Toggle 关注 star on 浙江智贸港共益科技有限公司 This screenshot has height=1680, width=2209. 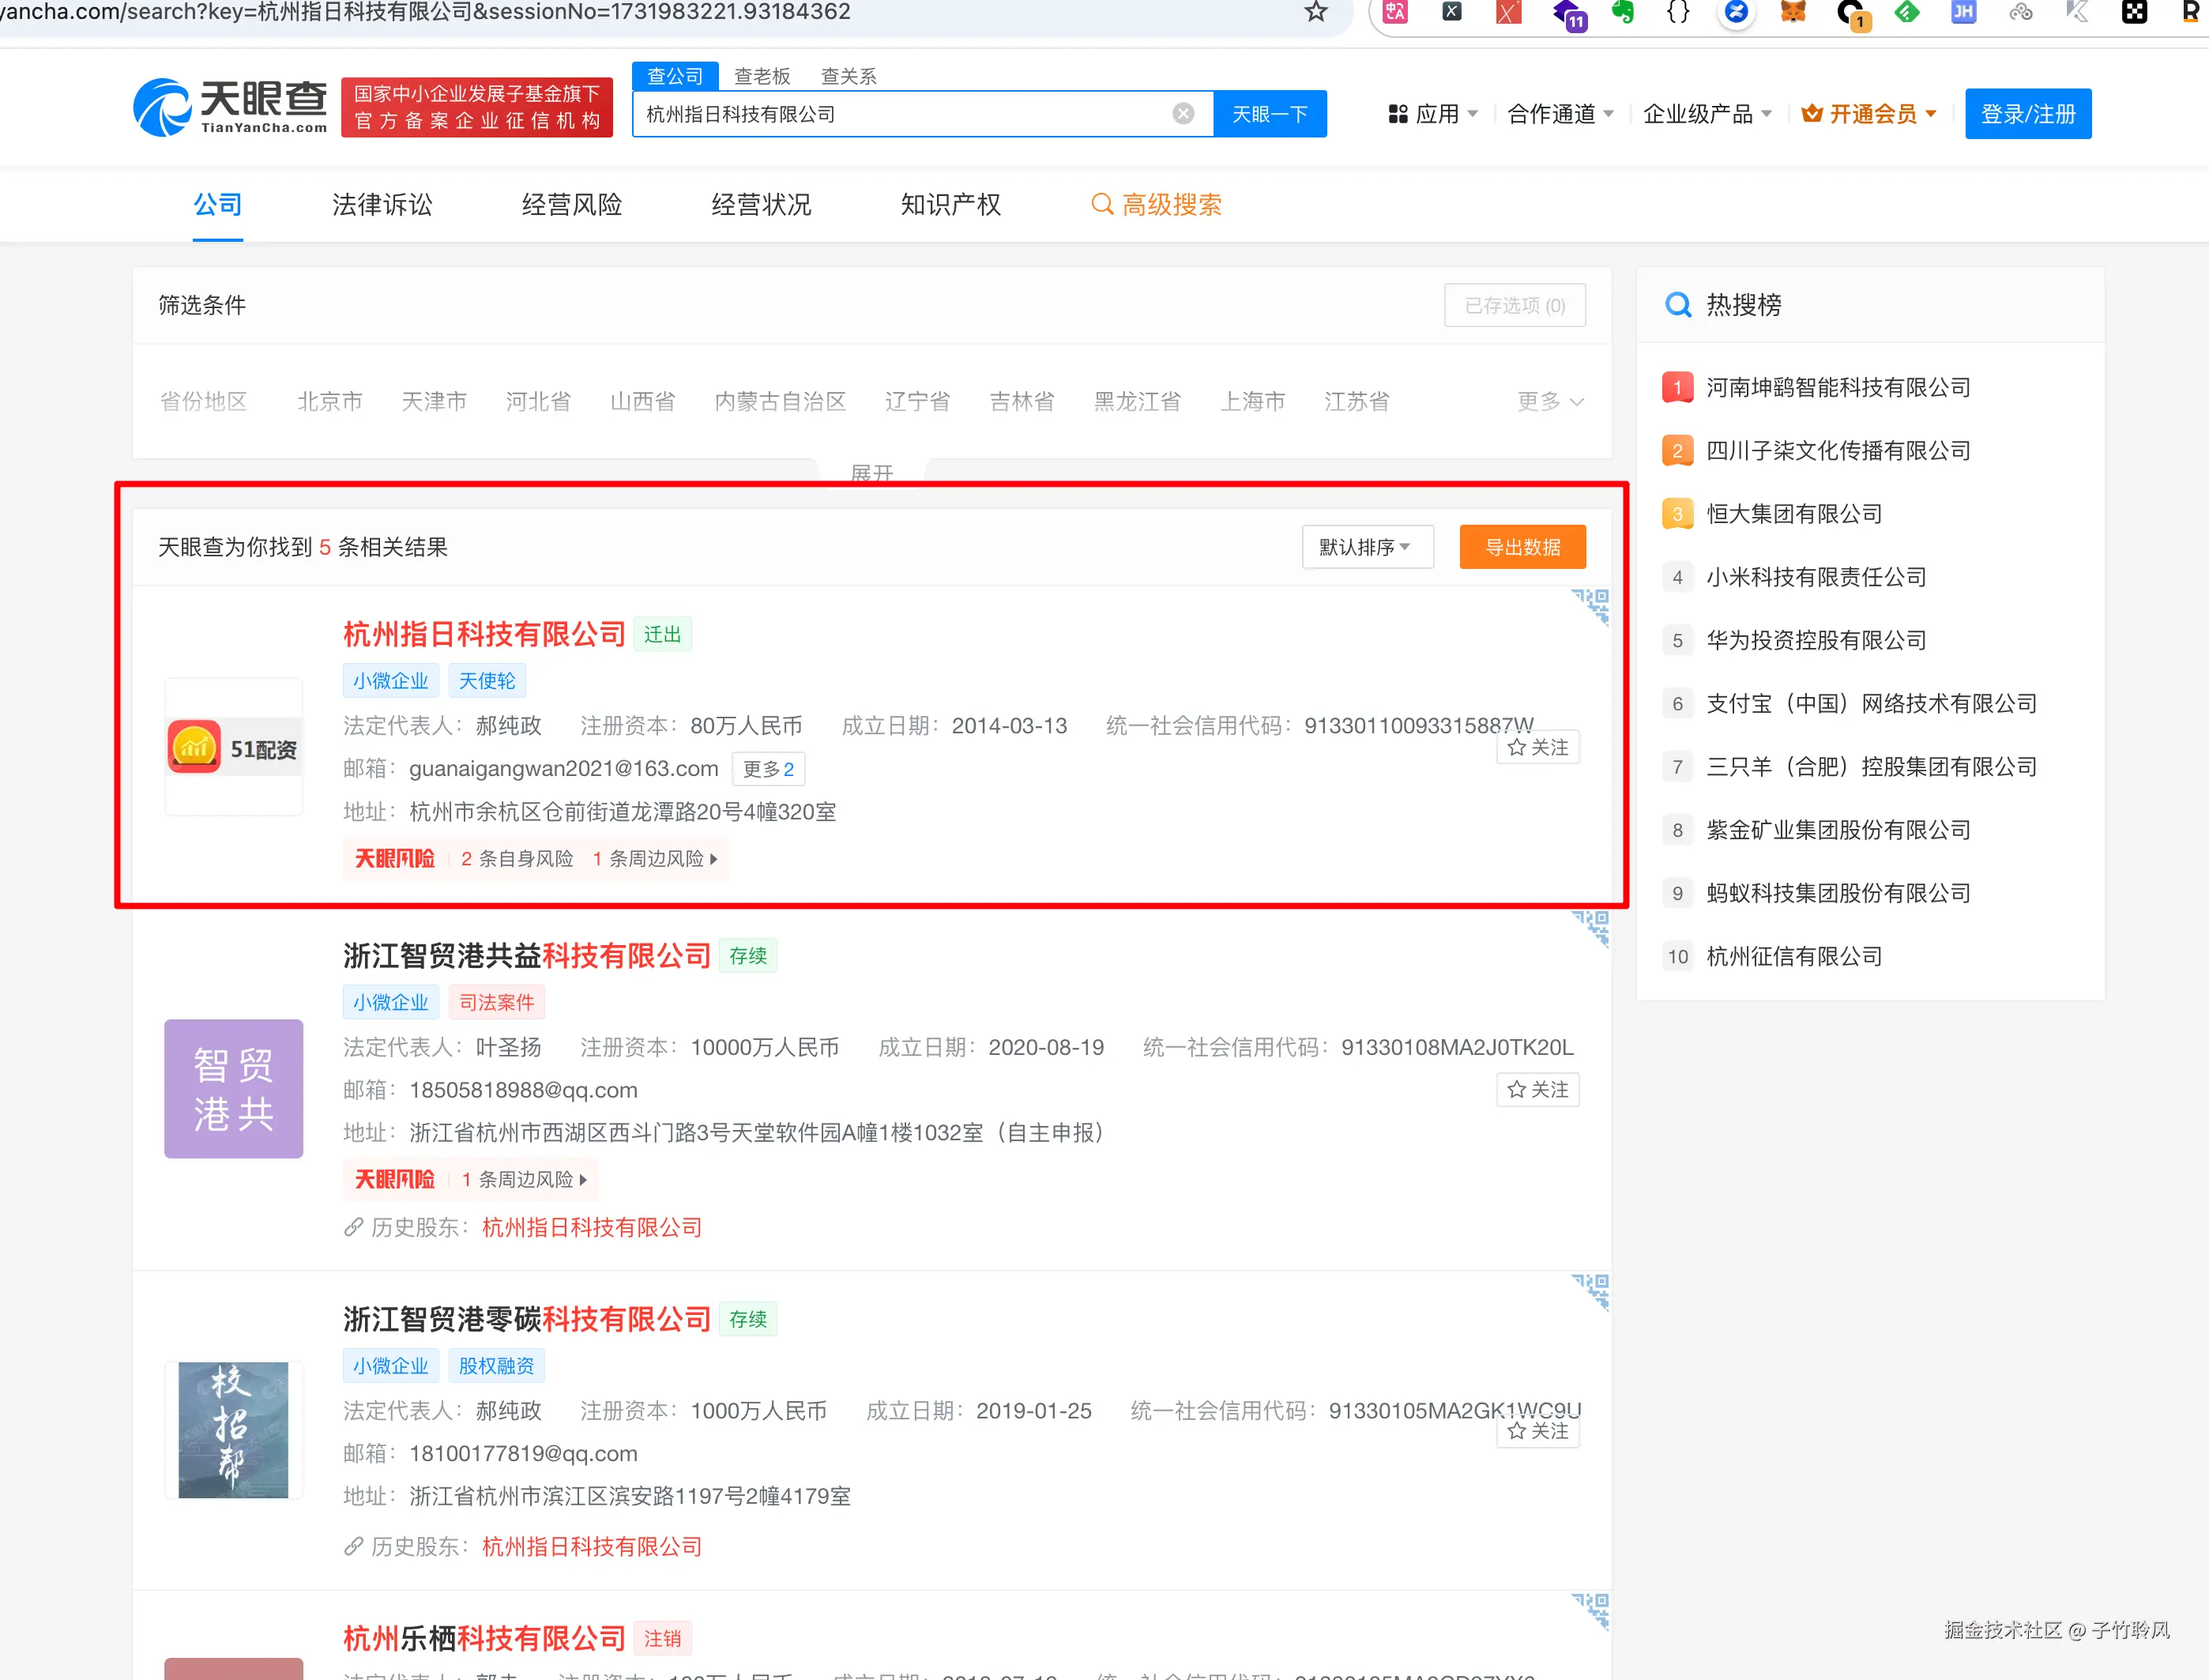pyautogui.click(x=1537, y=1089)
